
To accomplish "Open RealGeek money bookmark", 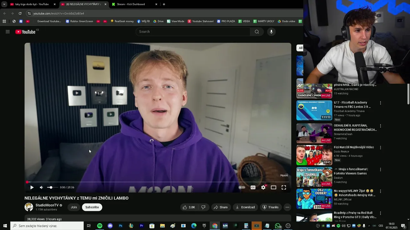I will (x=122, y=21).
